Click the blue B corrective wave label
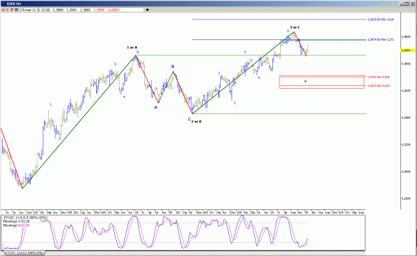This screenshot has width=417, height=256. pos(173,67)
